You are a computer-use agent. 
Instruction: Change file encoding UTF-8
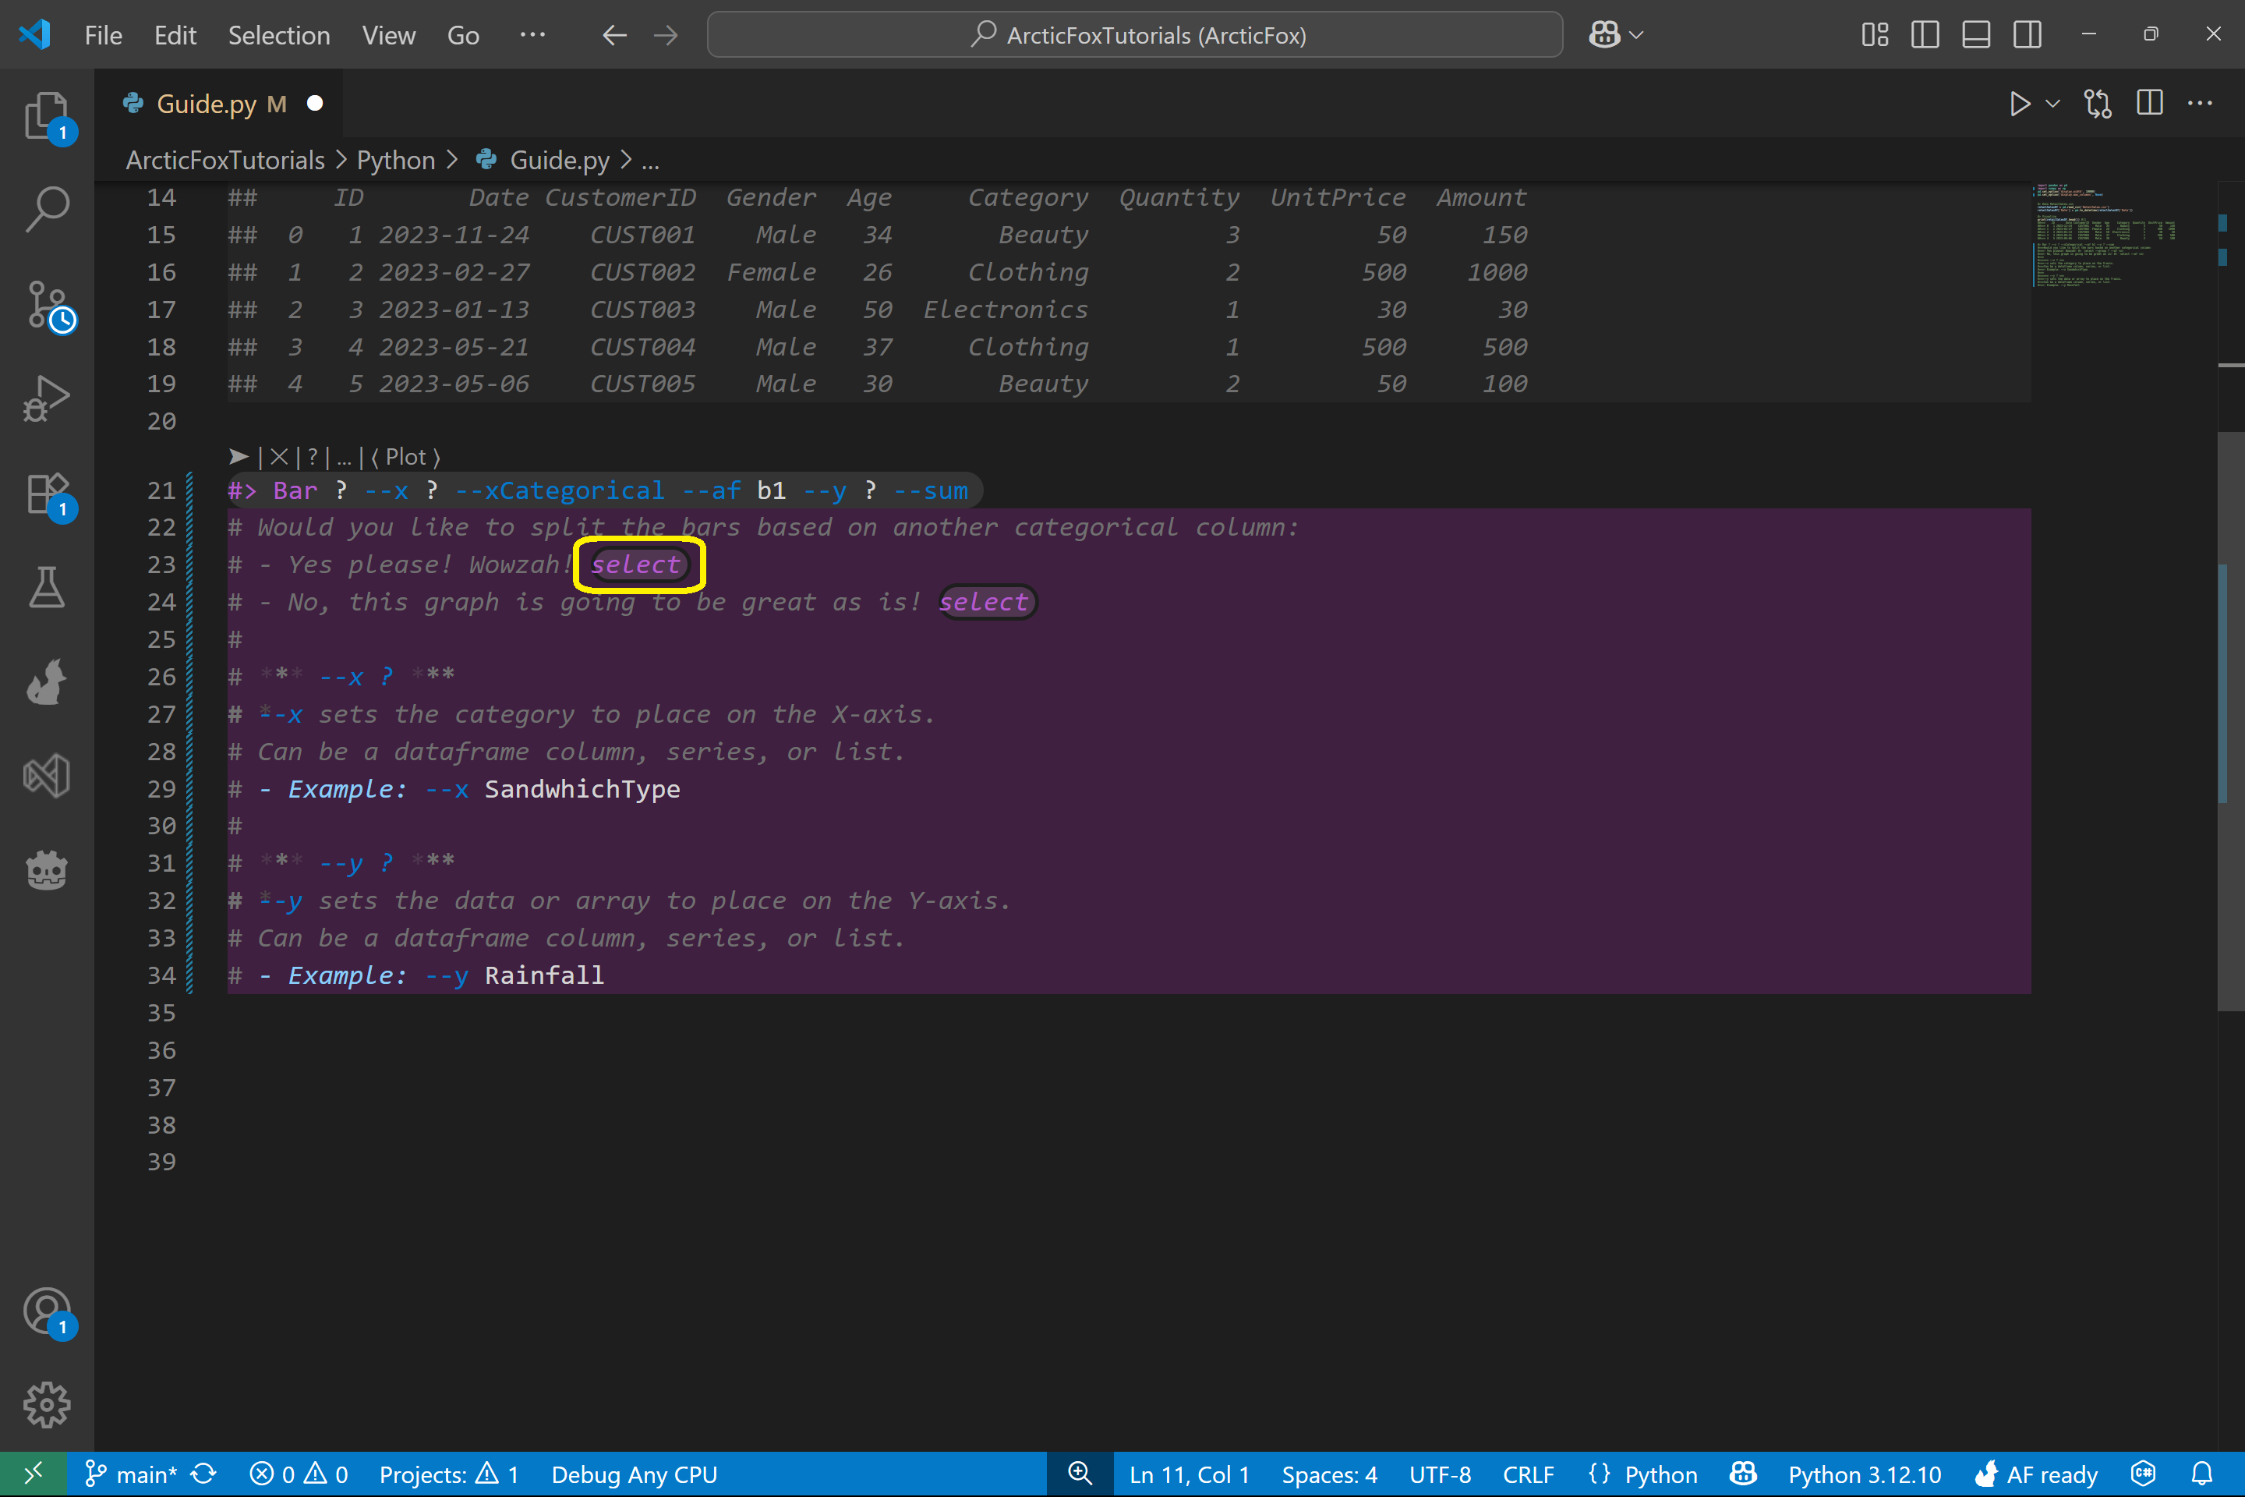[1440, 1474]
